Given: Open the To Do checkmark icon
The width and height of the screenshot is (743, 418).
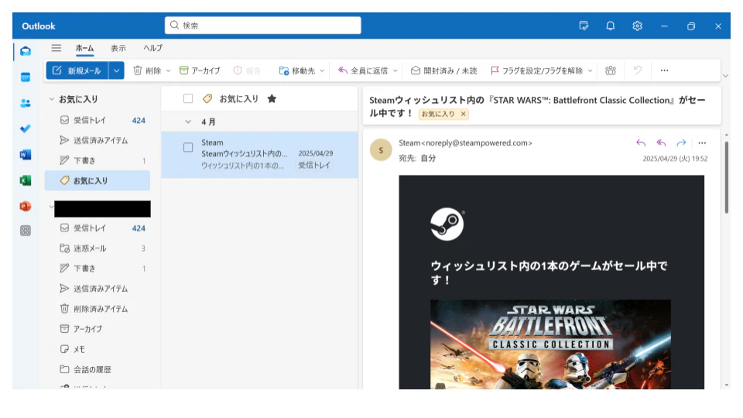Looking at the screenshot, I should tap(26, 128).
